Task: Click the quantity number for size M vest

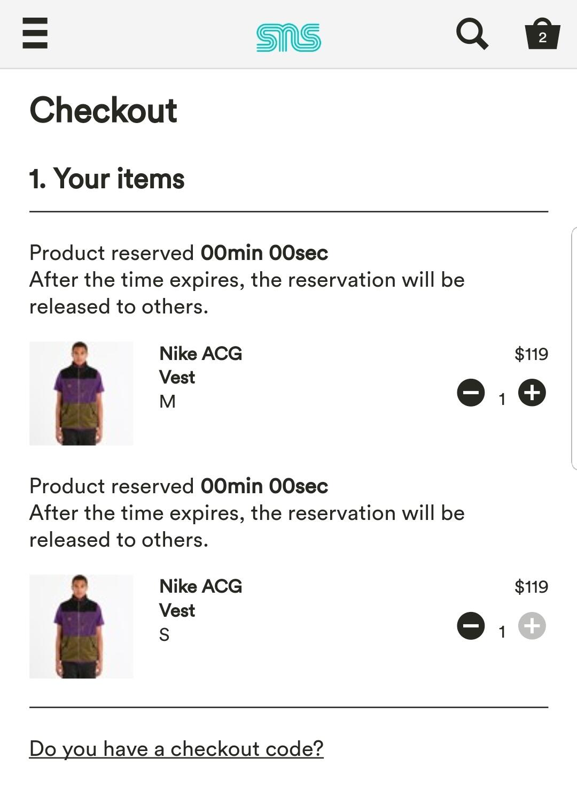Action: coord(502,399)
